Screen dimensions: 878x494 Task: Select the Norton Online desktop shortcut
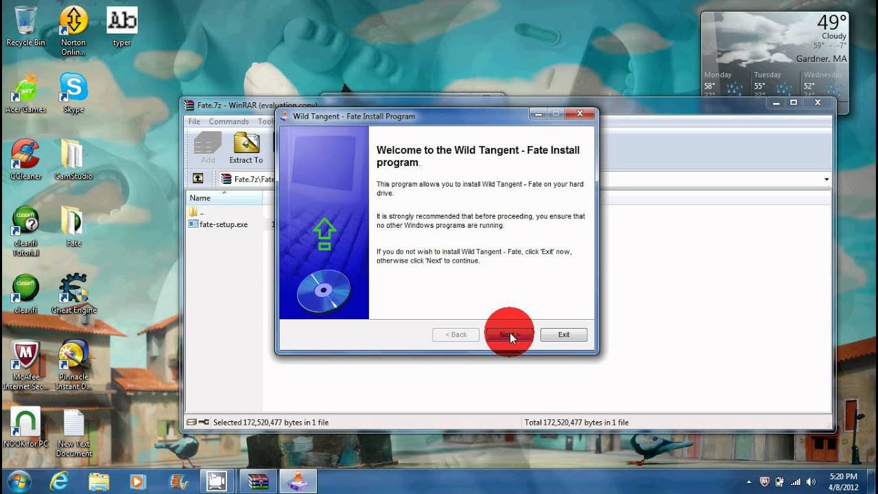point(73,31)
